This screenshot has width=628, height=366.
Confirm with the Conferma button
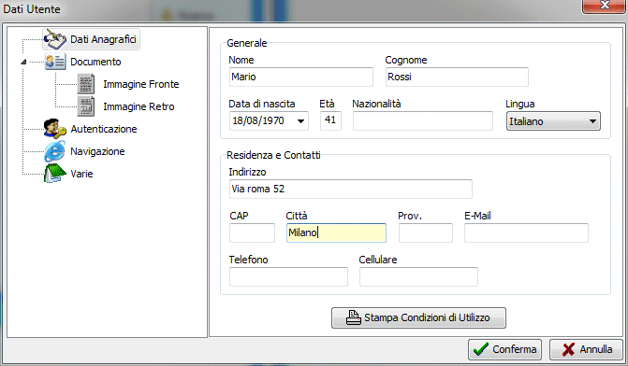[x=504, y=349]
